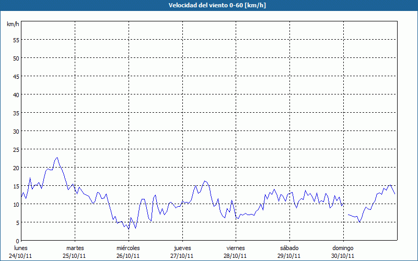Pick the 'sábado' day label
The width and height of the screenshot is (418, 261).
289,248
